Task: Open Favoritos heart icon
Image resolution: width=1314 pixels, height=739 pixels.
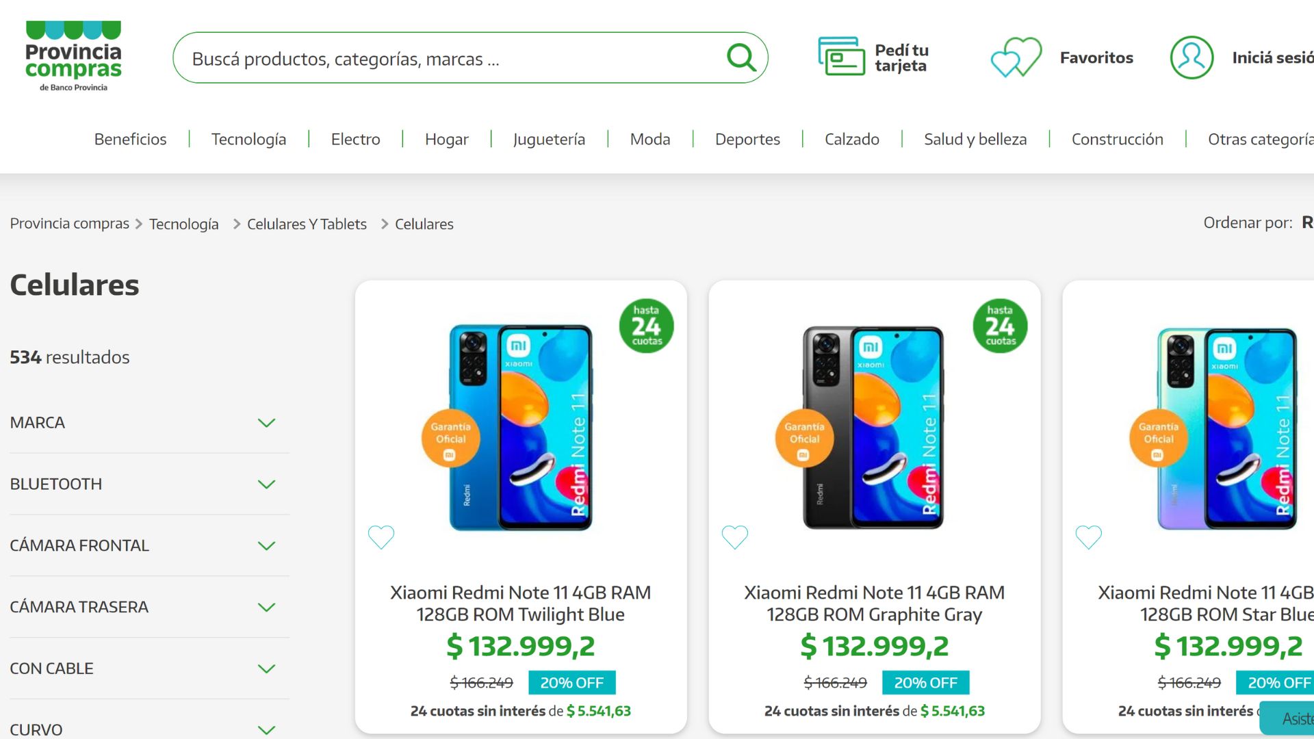Action: (1015, 58)
